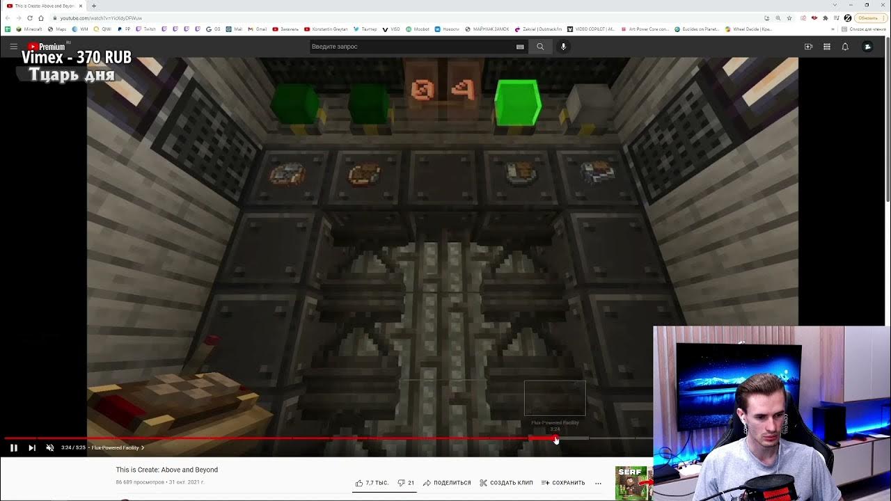The width and height of the screenshot is (891, 501).
Task: Open the Minecraft bookmark
Action: 29,29
